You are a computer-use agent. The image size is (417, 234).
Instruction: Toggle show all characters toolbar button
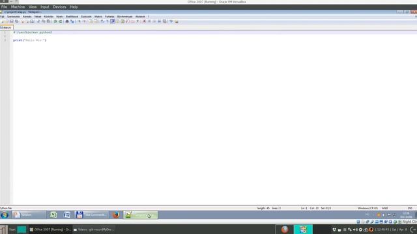tap(108, 21)
